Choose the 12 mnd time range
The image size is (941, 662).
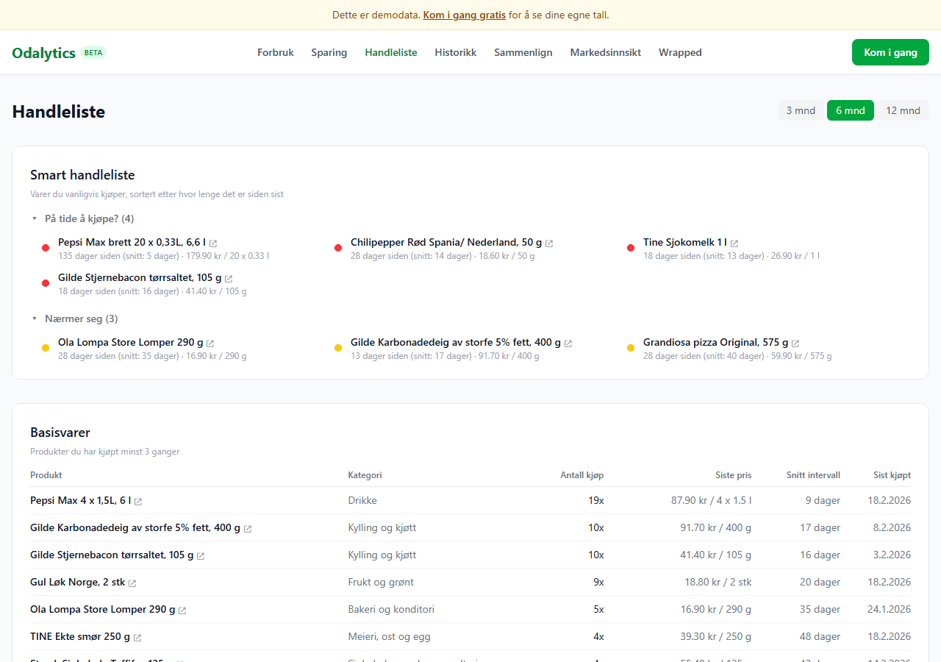[x=903, y=110]
